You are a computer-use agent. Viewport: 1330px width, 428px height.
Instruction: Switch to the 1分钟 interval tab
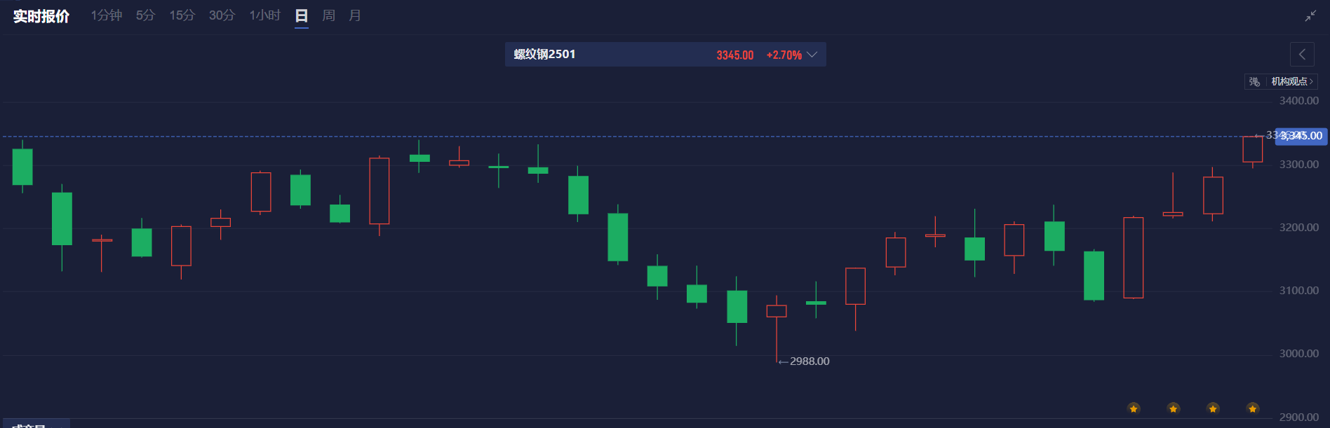(x=107, y=15)
